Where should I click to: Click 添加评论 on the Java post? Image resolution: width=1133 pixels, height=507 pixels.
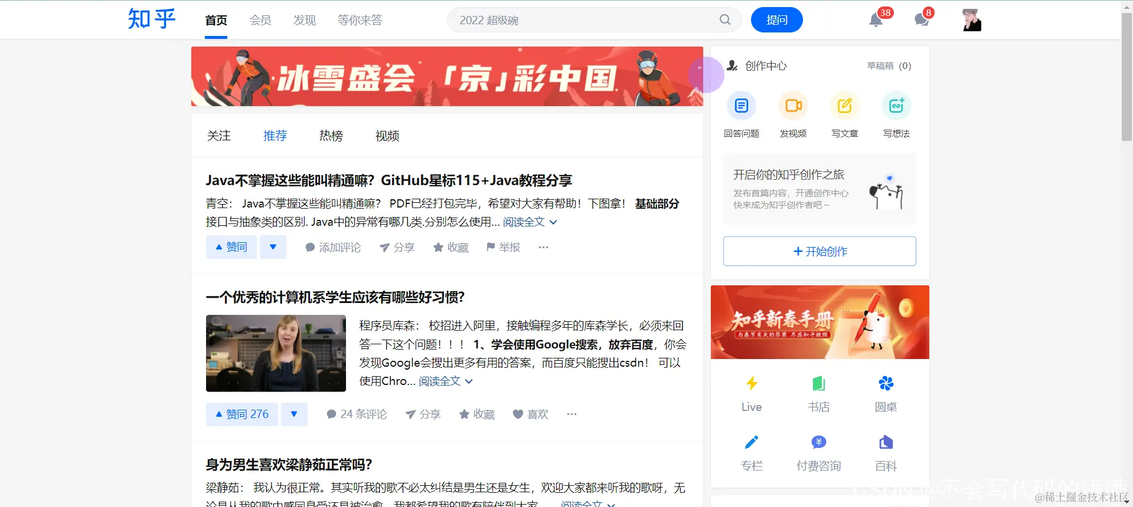coord(333,248)
